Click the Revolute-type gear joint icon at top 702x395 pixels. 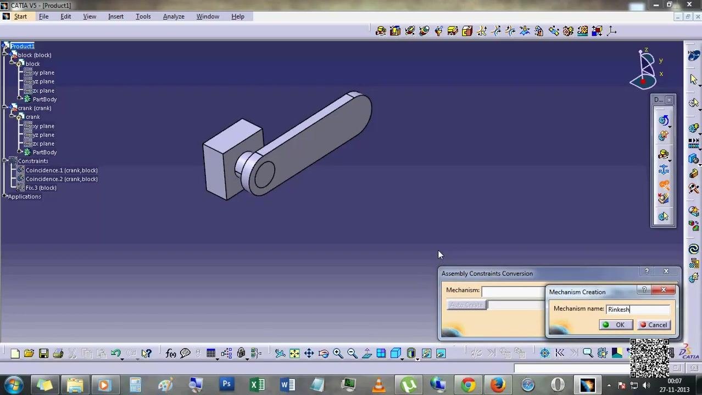(568, 31)
